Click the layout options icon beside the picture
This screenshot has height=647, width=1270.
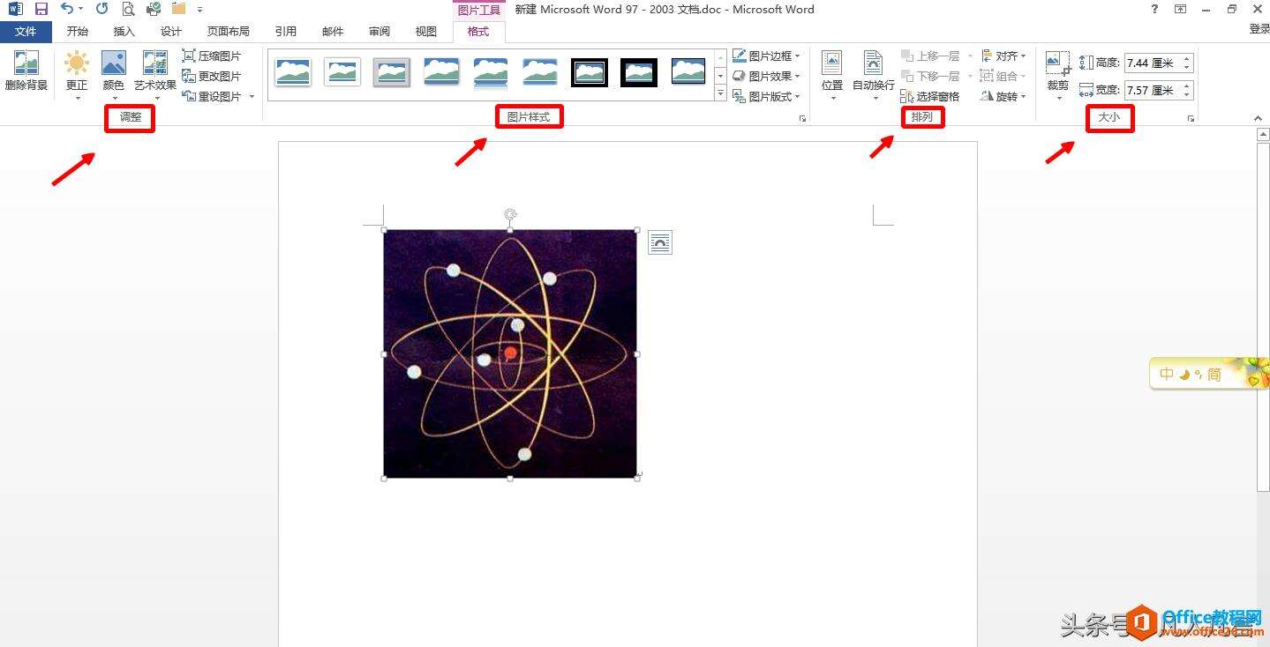coord(660,242)
